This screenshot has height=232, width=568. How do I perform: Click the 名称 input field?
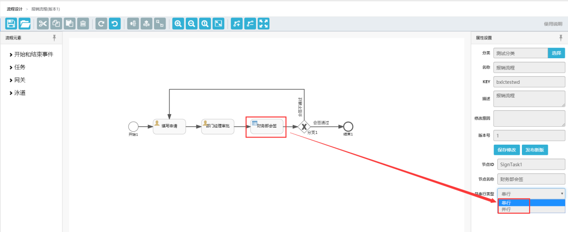[530, 69]
